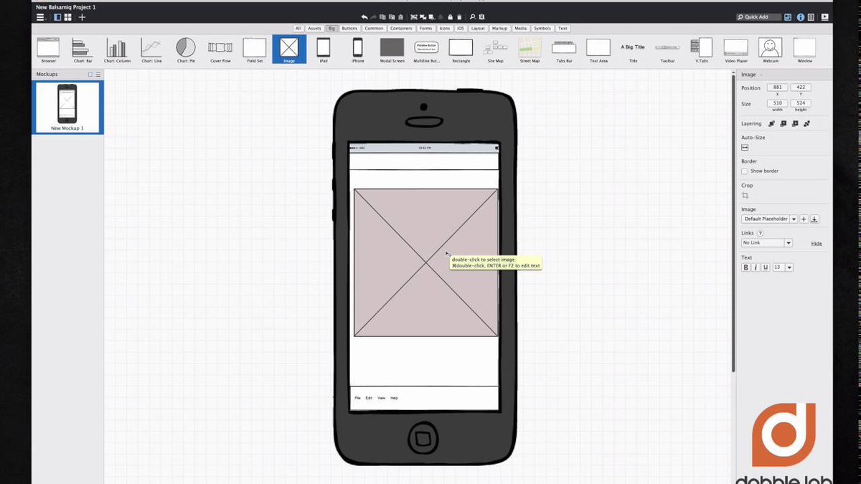This screenshot has height=484, width=861.
Task: Add a Text Area component
Action: tap(599, 50)
